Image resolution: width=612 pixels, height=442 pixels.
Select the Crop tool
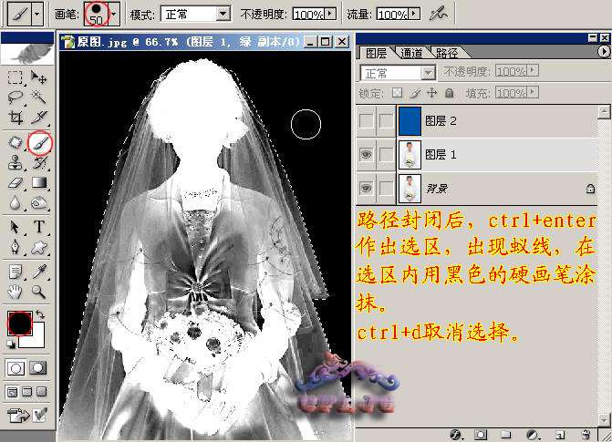pos(16,118)
